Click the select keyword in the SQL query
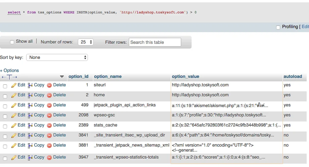309x167 pixels. pos(14,12)
